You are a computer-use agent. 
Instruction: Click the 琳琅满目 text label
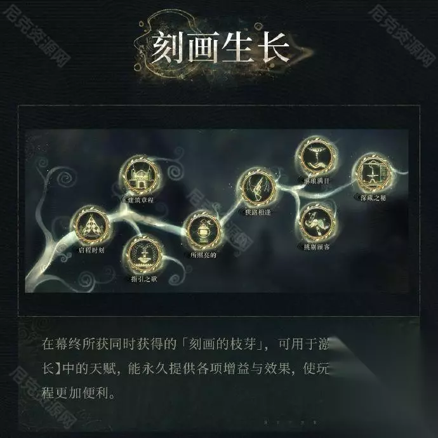point(317,181)
